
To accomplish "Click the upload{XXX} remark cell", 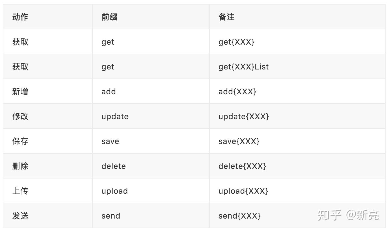I will click(x=297, y=191).
